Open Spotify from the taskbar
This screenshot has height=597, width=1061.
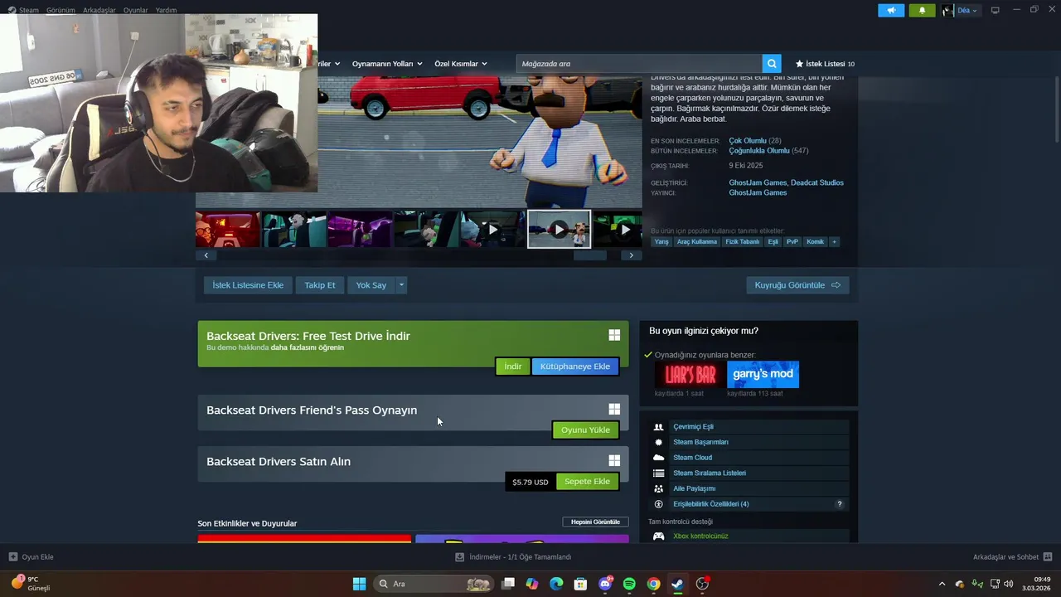629,584
